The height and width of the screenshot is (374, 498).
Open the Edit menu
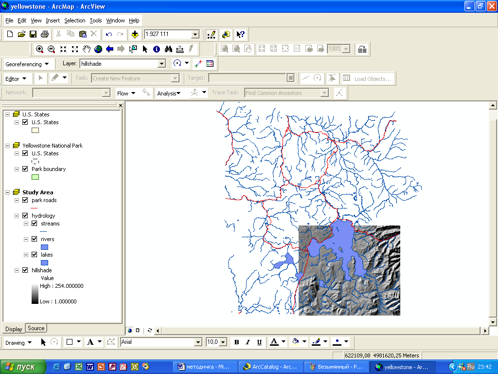click(x=22, y=20)
